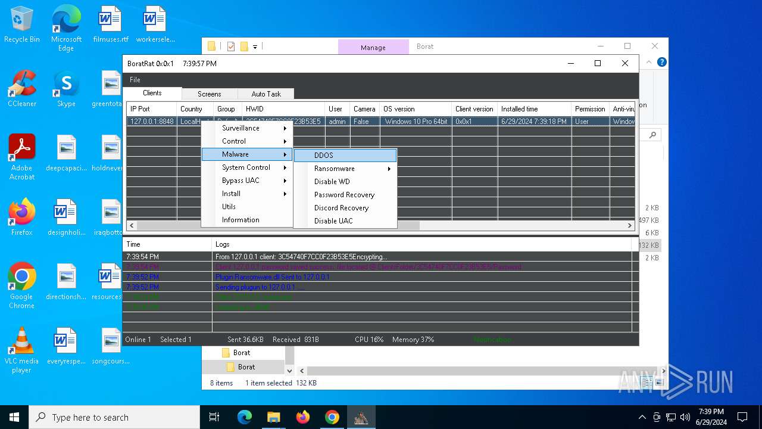Open Task View on the taskbar
The height and width of the screenshot is (429, 762).
click(214, 417)
